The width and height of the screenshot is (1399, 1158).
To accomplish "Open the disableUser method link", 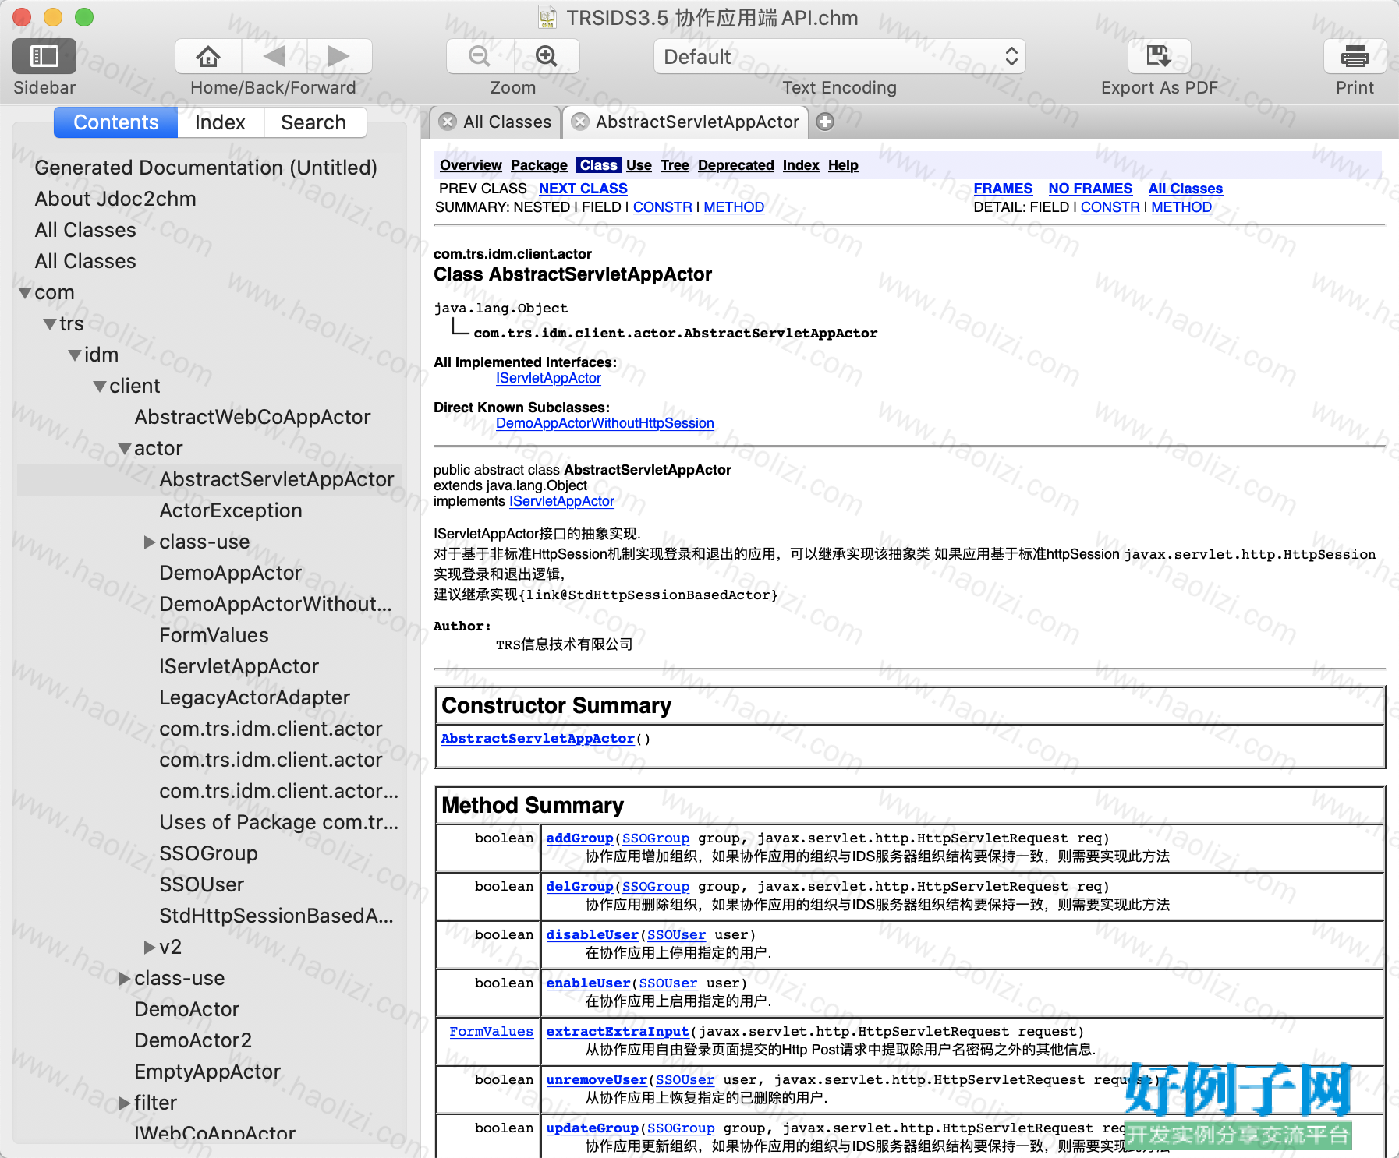I will click(x=593, y=935).
